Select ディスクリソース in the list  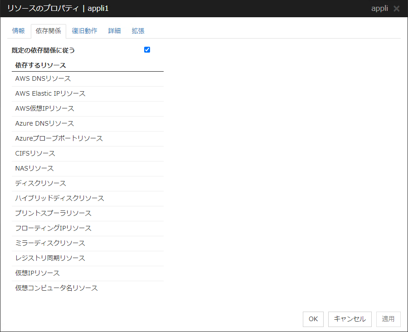41,183
